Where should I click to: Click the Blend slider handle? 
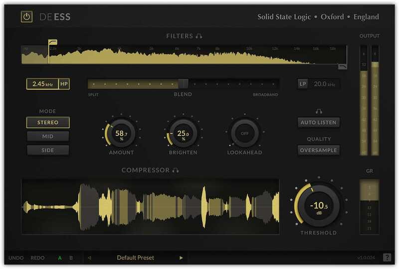pos(184,84)
